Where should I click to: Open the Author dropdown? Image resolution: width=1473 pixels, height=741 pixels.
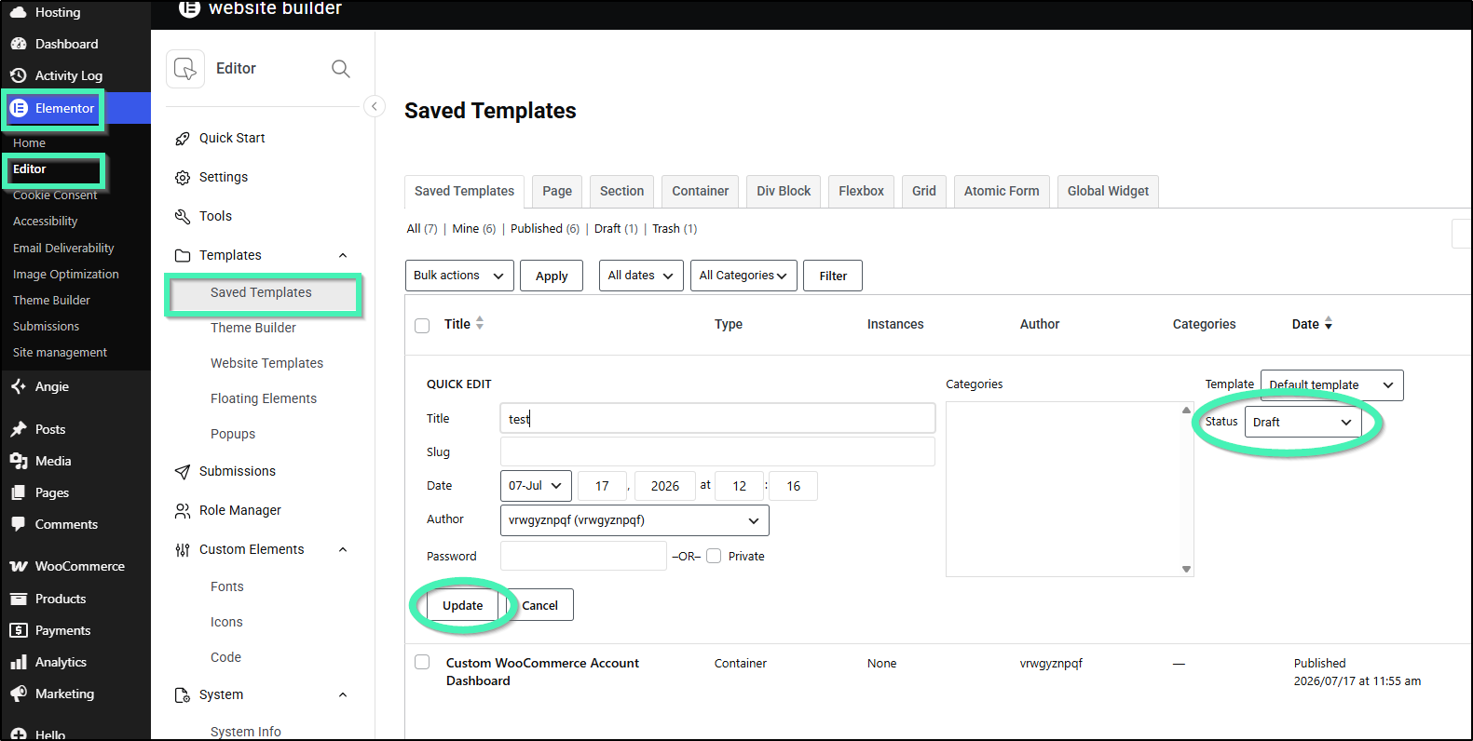coord(634,520)
